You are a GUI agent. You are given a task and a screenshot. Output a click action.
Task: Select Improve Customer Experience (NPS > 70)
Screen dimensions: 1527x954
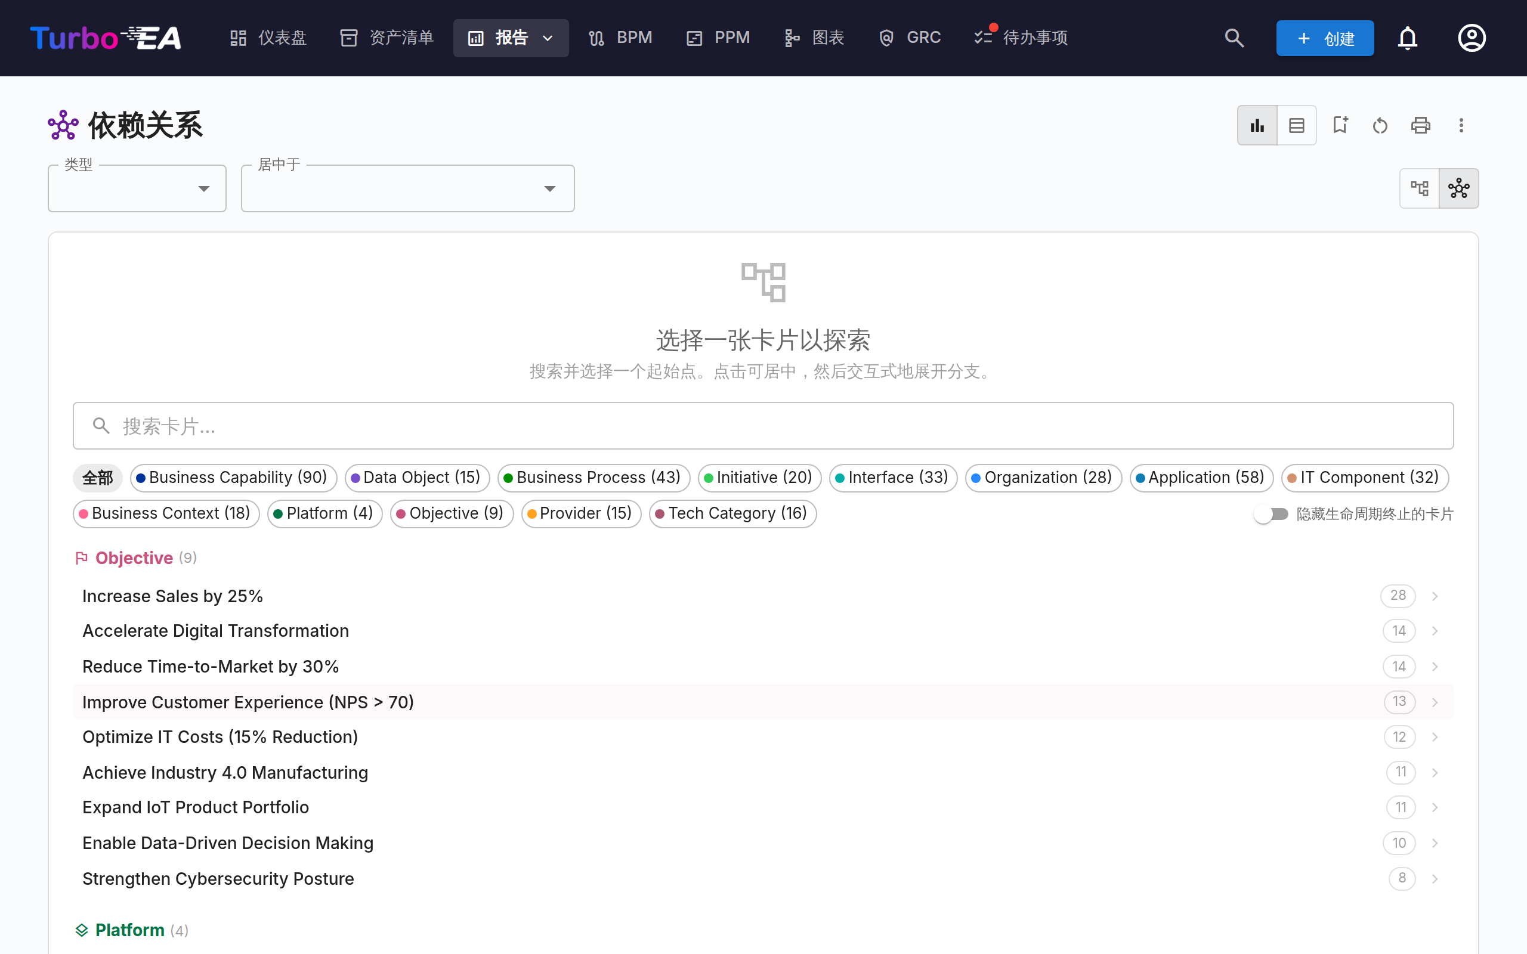pyautogui.click(x=763, y=702)
